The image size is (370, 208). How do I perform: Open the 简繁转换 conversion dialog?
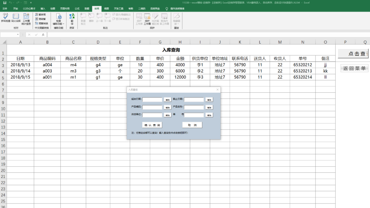point(41,23)
